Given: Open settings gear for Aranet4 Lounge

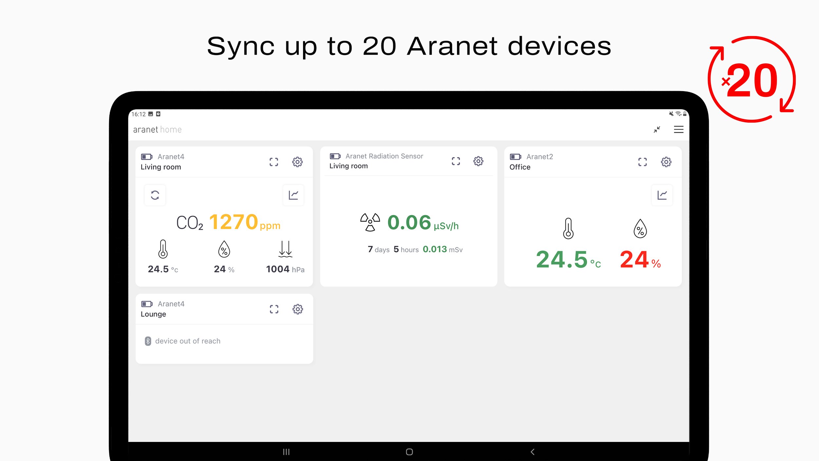Looking at the screenshot, I should click(x=297, y=309).
